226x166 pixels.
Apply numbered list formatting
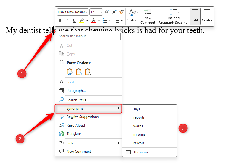[x=117, y=20]
